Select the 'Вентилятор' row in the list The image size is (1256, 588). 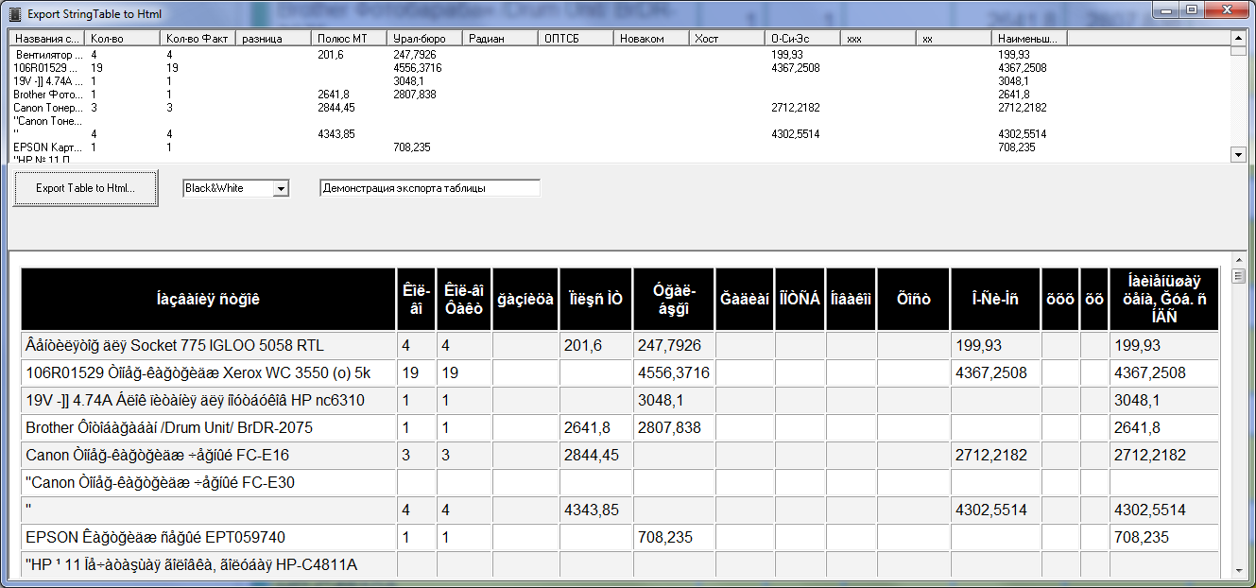coord(619,55)
